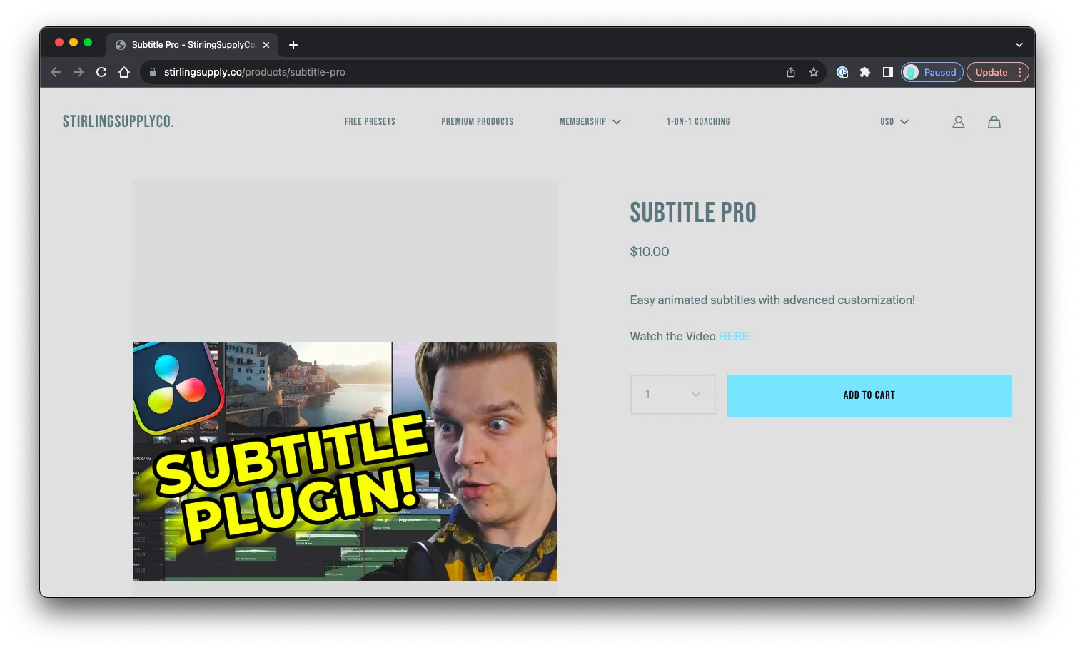The width and height of the screenshot is (1075, 650).
Task: Expand the Membership menu
Action: point(590,122)
